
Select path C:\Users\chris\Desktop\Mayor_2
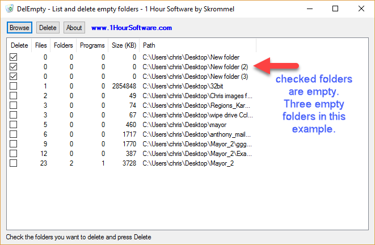click(x=188, y=163)
